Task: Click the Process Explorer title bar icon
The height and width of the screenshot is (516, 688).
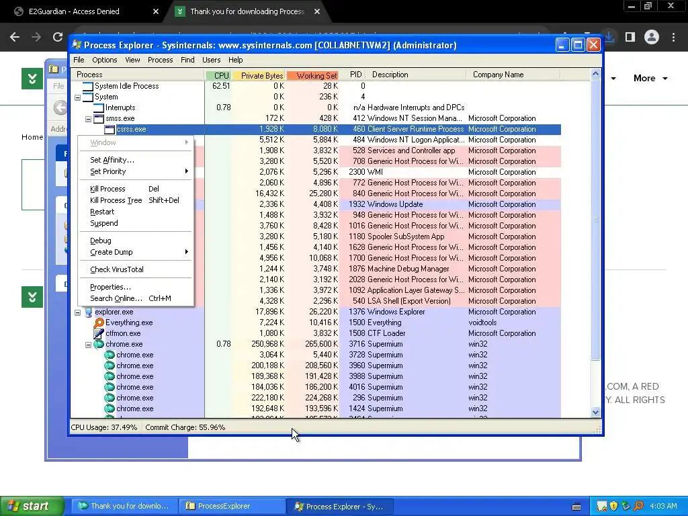Action: point(77,45)
